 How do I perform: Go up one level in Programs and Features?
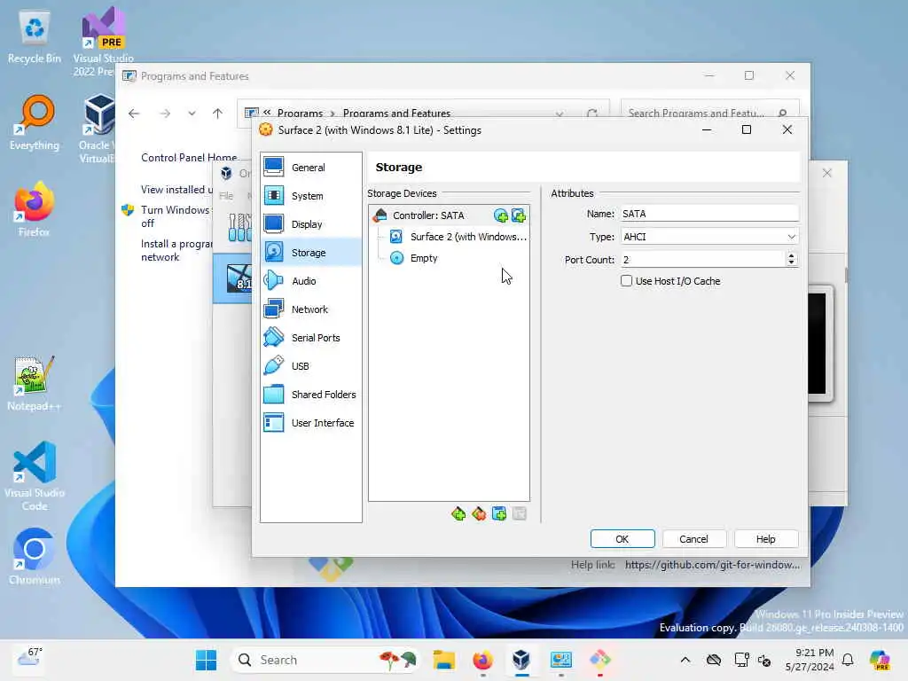point(217,113)
